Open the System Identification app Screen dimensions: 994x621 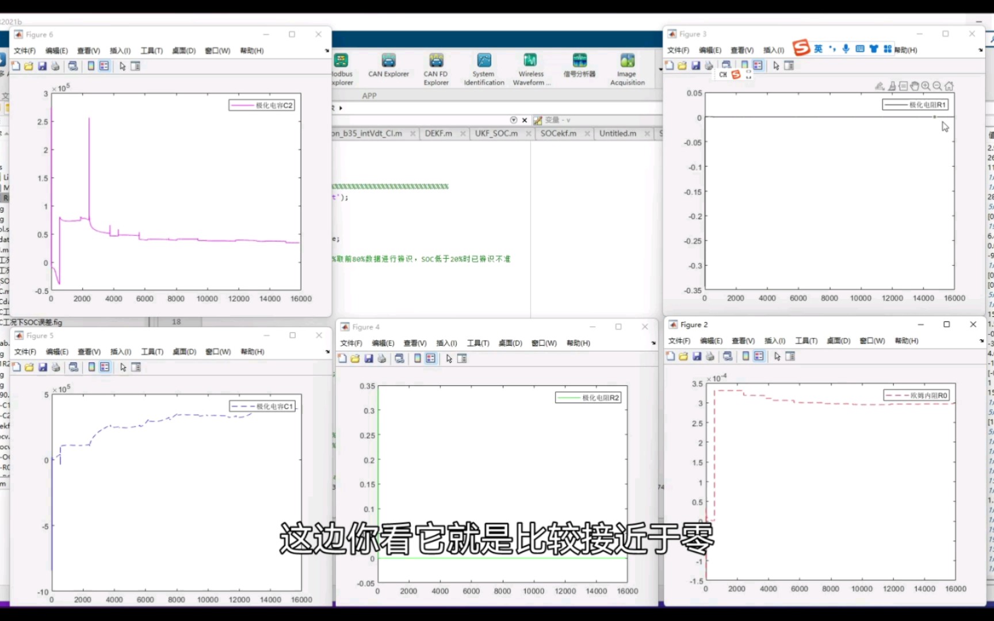[x=484, y=69]
